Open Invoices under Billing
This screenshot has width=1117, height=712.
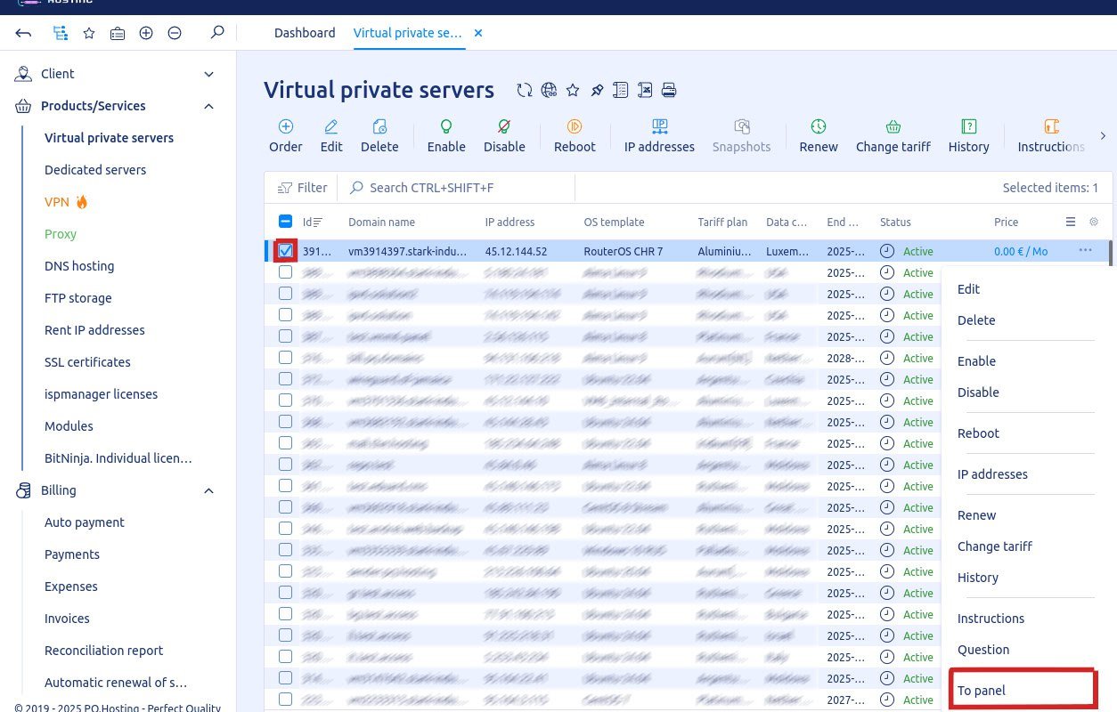click(x=67, y=619)
